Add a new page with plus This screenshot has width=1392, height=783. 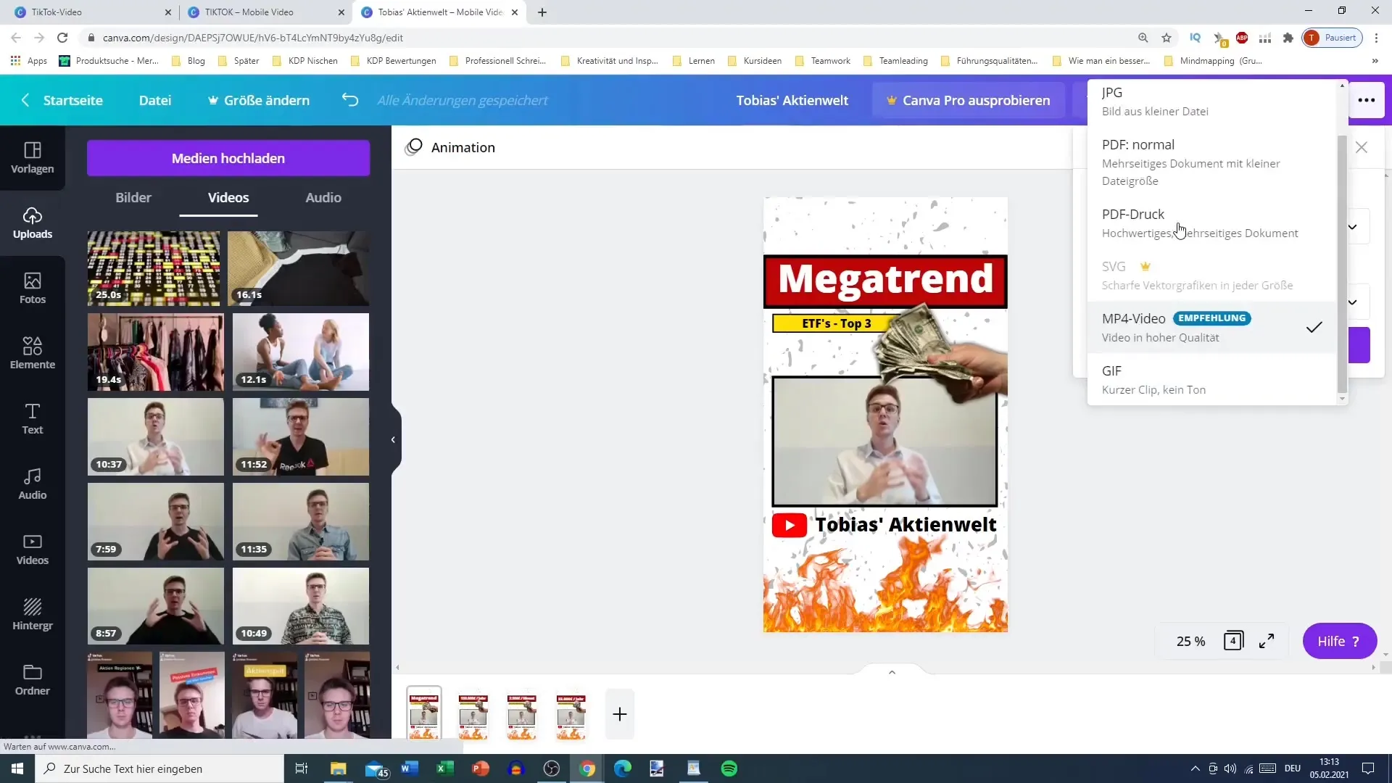click(620, 714)
